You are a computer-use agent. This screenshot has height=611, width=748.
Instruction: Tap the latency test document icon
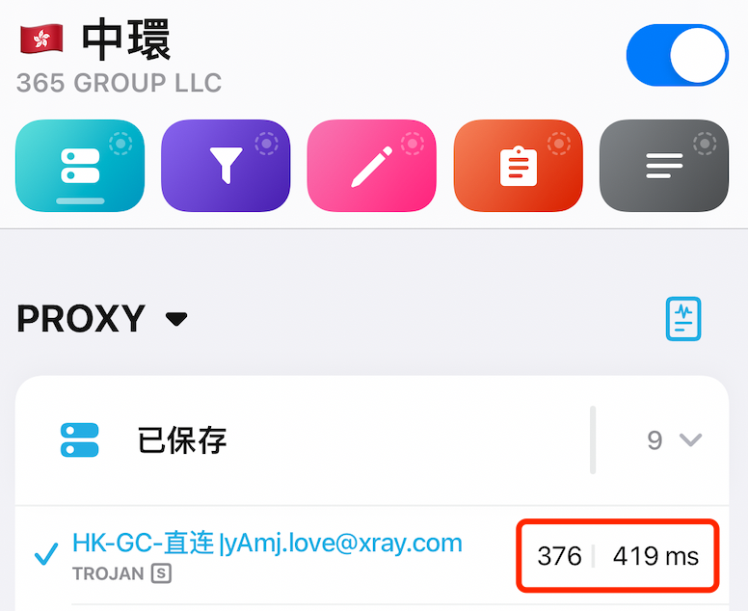[x=683, y=319]
